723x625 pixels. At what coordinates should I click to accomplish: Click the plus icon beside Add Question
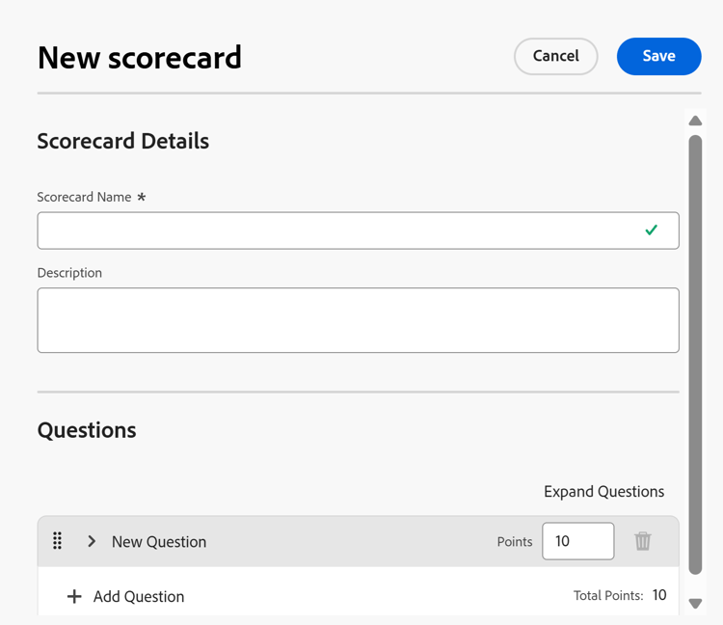[74, 596]
